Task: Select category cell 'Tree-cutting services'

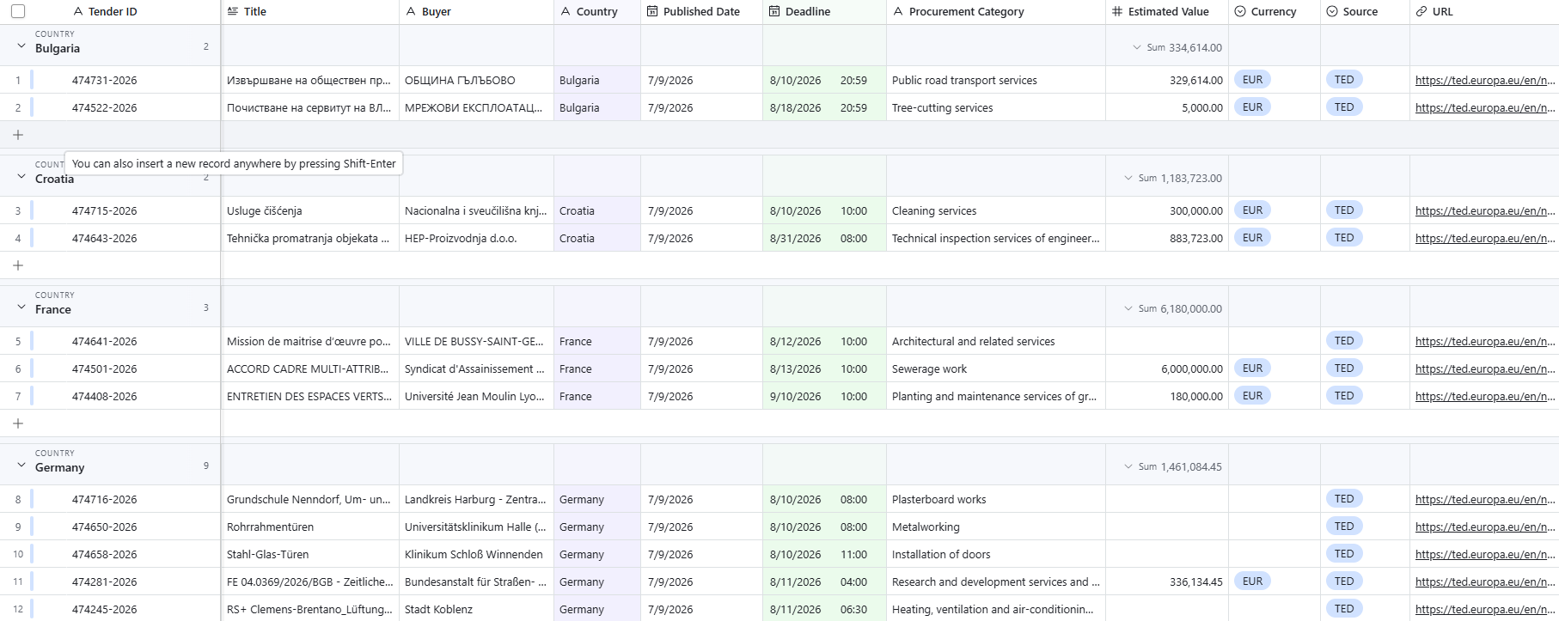Action: coord(996,107)
